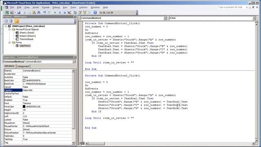Open the code window Object dropdown
This screenshot has width=261, height=147.
pos(165,18)
